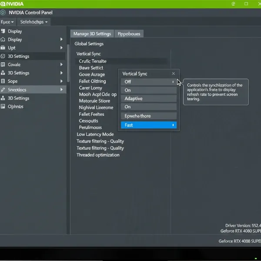Click the Global Settings heading
The width and height of the screenshot is (261, 261).
click(89, 44)
